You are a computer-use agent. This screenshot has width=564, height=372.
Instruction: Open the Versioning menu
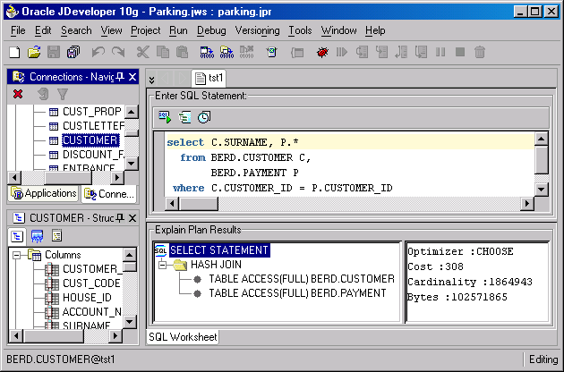pyautogui.click(x=257, y=30)
